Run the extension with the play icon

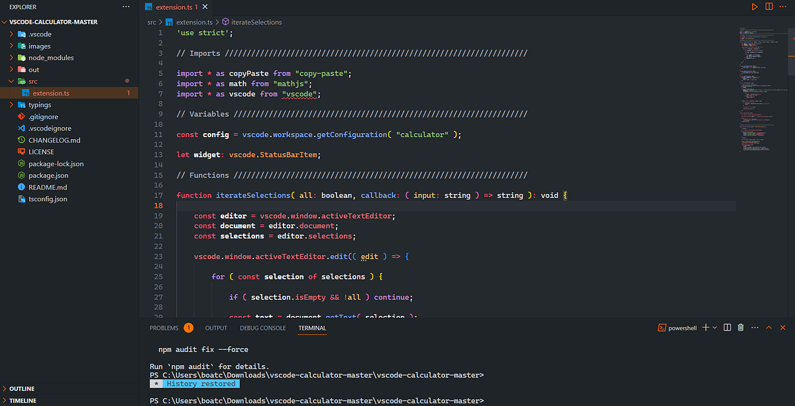click(755, 7)
